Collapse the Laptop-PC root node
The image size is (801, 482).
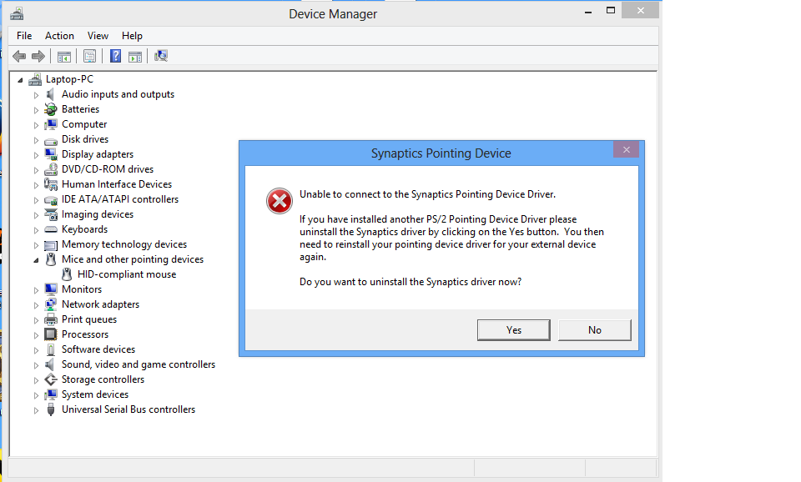click(x=20, y=80)
